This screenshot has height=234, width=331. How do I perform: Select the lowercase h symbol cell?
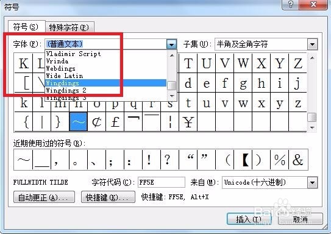point(262,83)
